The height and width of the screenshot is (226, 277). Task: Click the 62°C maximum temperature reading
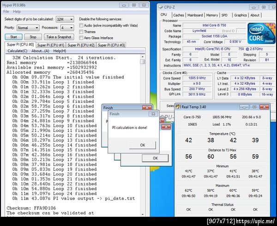click(x=188, y=190)
